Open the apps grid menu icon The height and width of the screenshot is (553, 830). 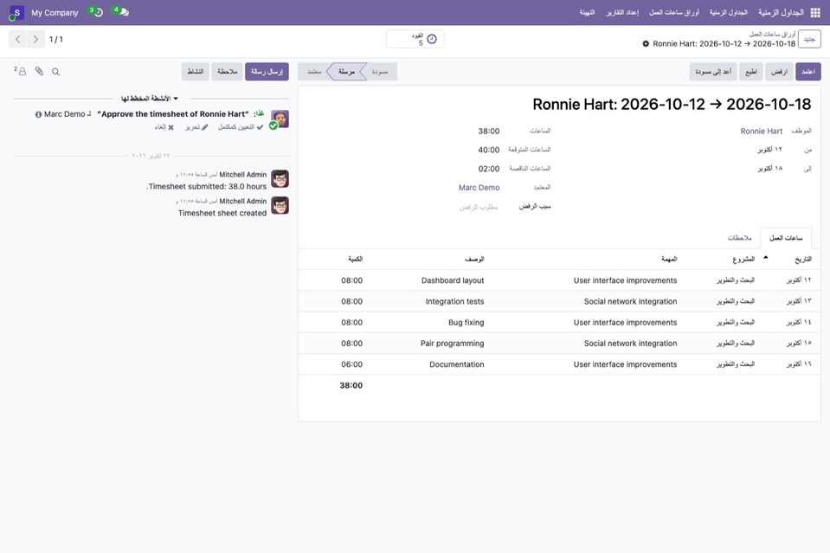point(815,12)
